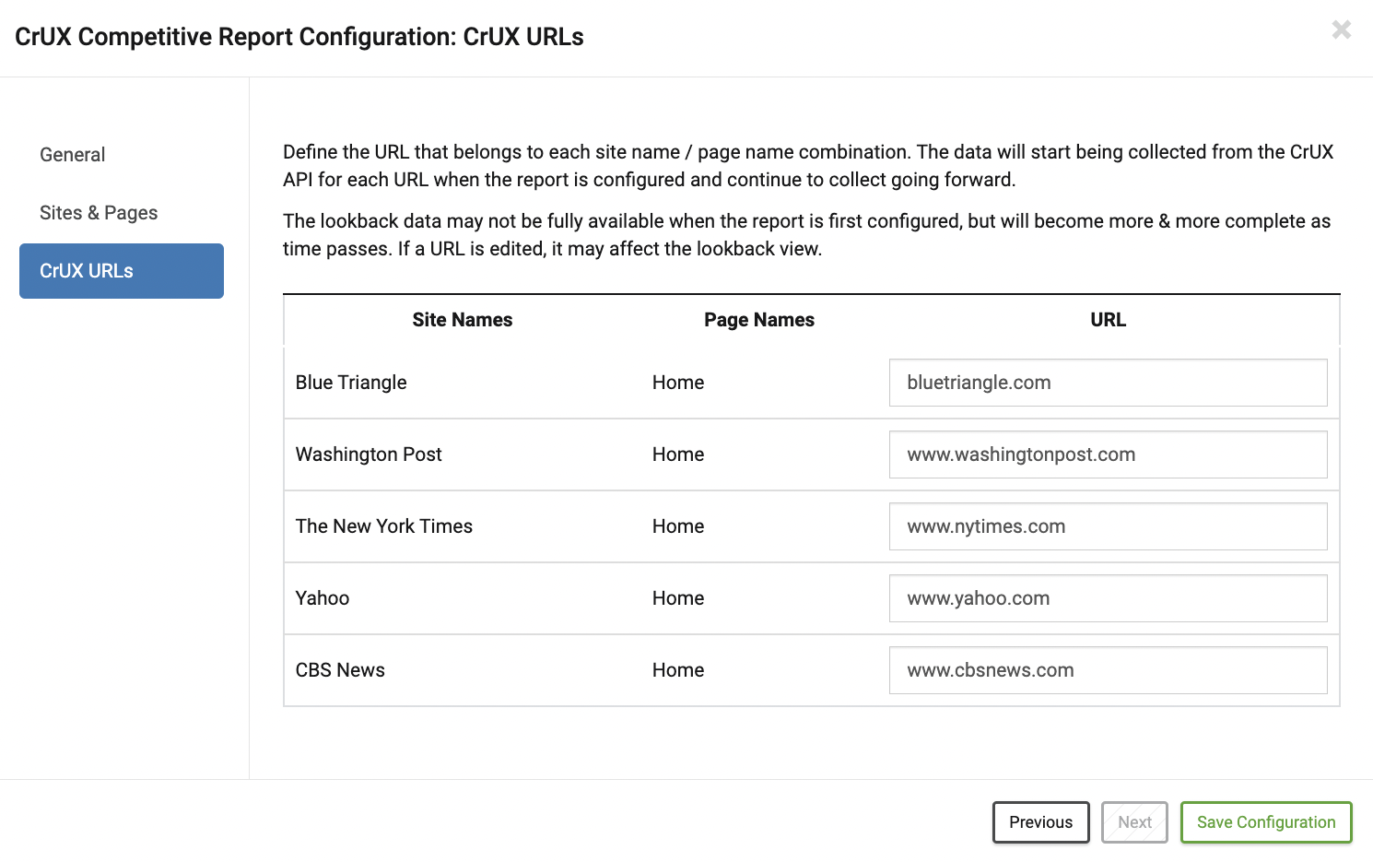This screenshot has width=1373, height=862.
Task: Select the Page Names column header
Action: point(759,320)
